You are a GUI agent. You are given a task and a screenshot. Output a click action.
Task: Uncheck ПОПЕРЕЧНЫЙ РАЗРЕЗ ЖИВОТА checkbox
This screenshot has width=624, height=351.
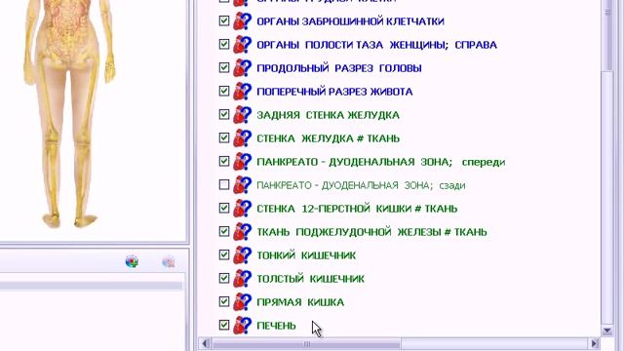point(224,91)
